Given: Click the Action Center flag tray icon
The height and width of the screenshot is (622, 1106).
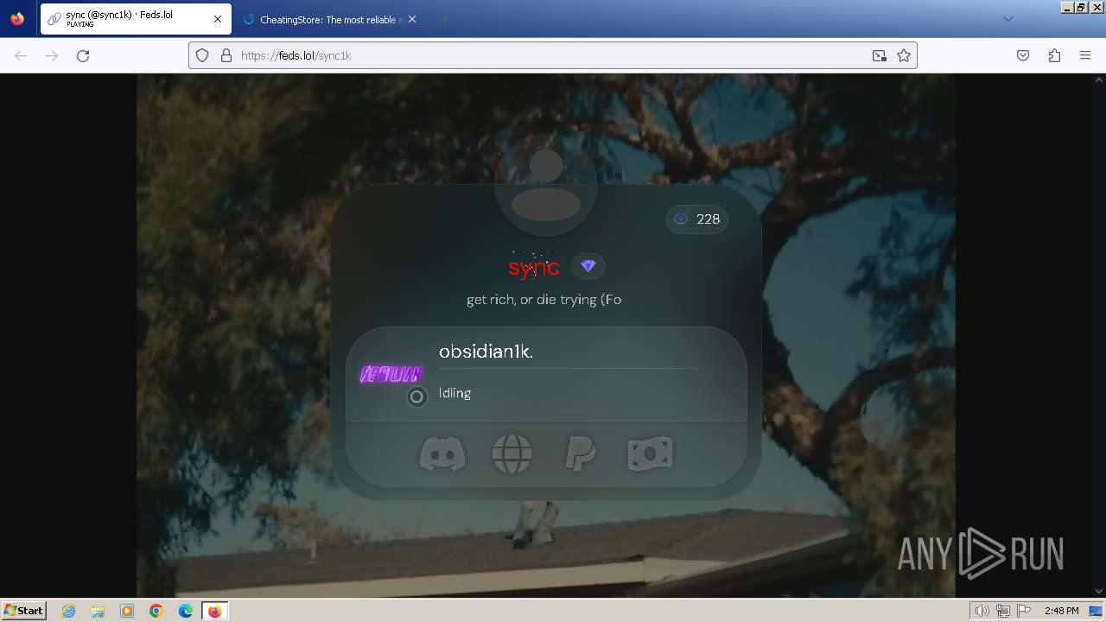Looking at the screenshot, I should 1024,611.
